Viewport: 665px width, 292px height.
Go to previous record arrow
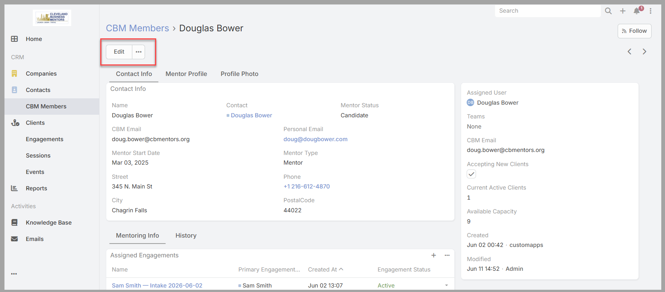tap(630, 51)
